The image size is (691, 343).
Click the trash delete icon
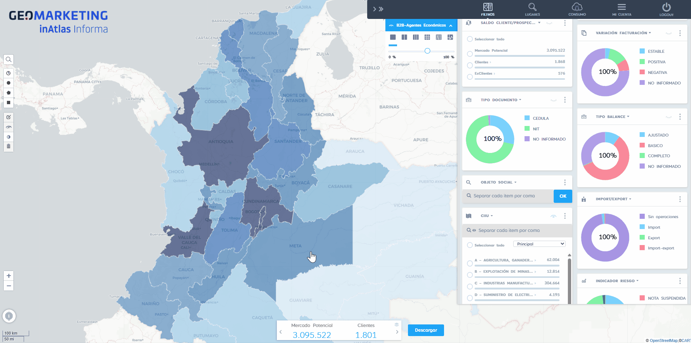(x=8, y=146)
